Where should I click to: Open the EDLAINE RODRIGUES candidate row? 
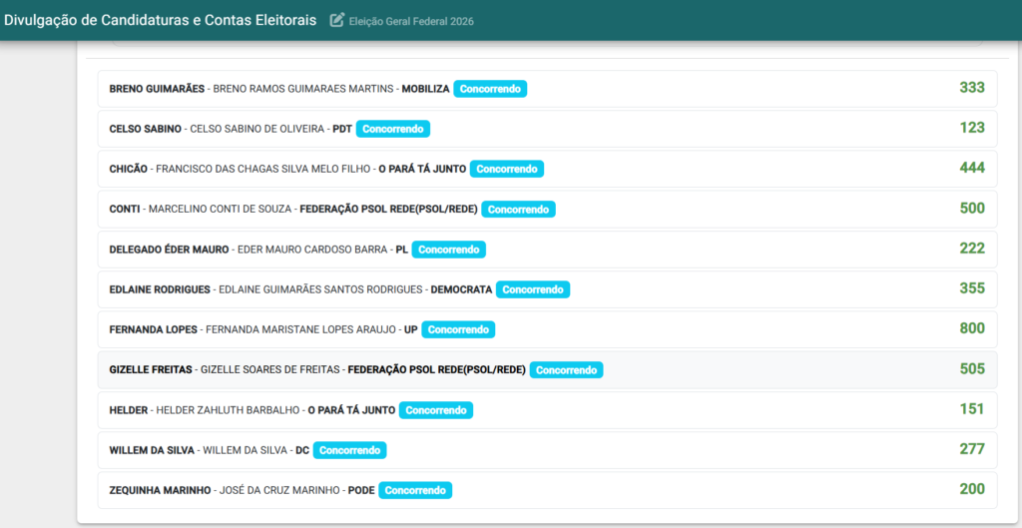point(548,289)
